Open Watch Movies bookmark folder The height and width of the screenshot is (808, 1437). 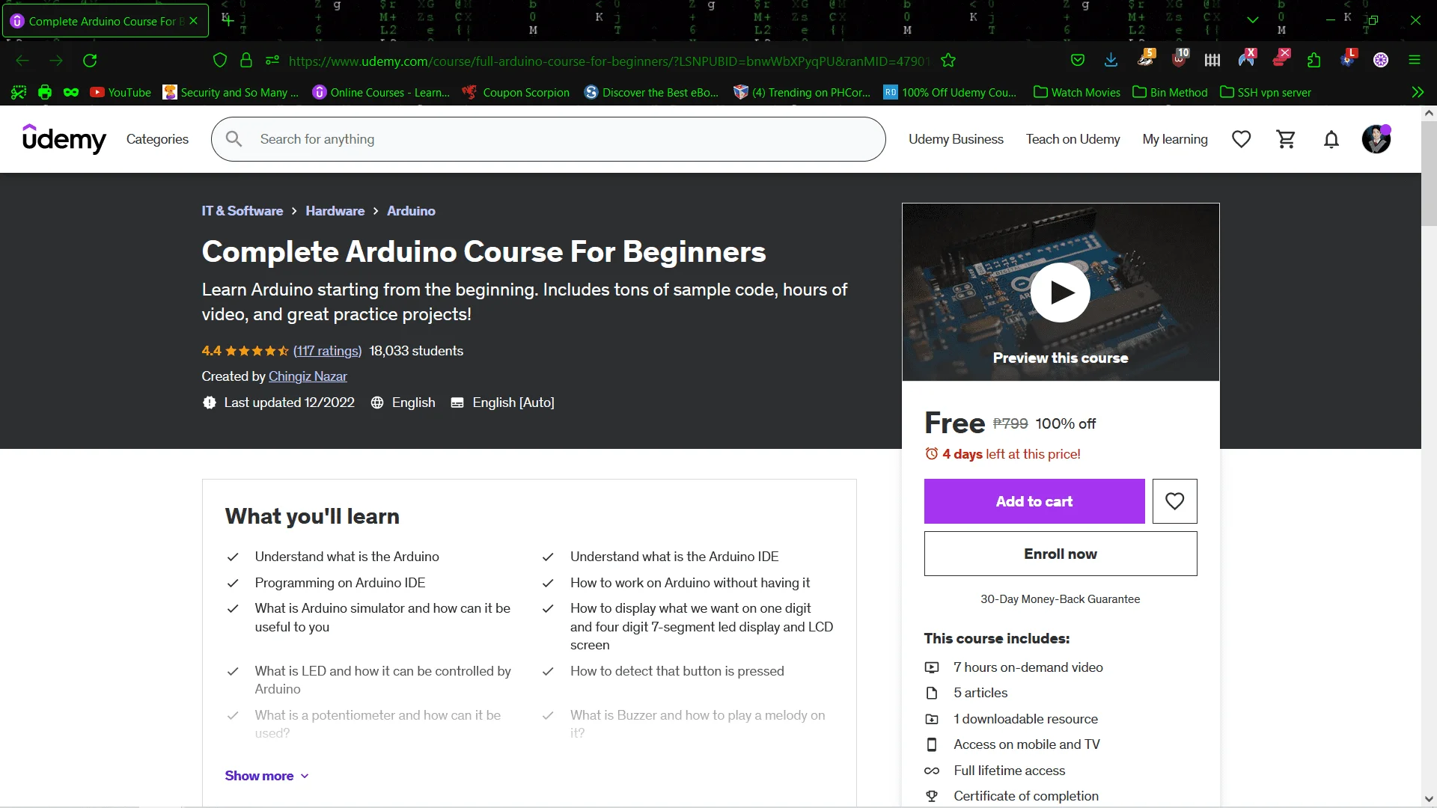[1076, 92]
